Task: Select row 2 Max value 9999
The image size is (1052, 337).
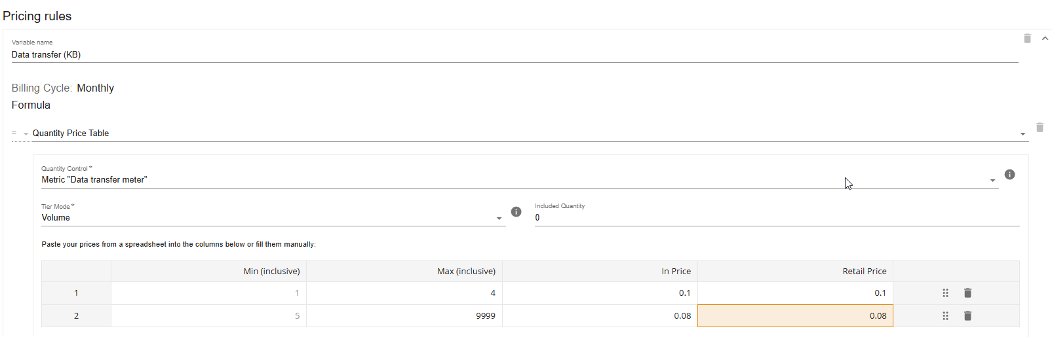Action: (404, 316)
